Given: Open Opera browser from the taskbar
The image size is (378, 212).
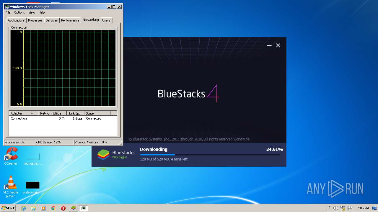Looking at the screenshot, I should pyautogui.click(x=63, y=208).
